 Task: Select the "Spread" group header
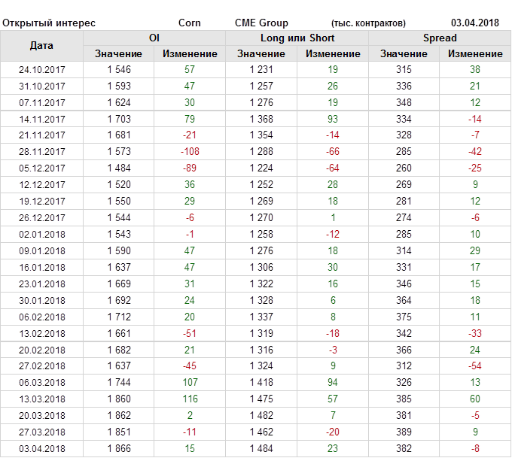(x=440, y=38)
